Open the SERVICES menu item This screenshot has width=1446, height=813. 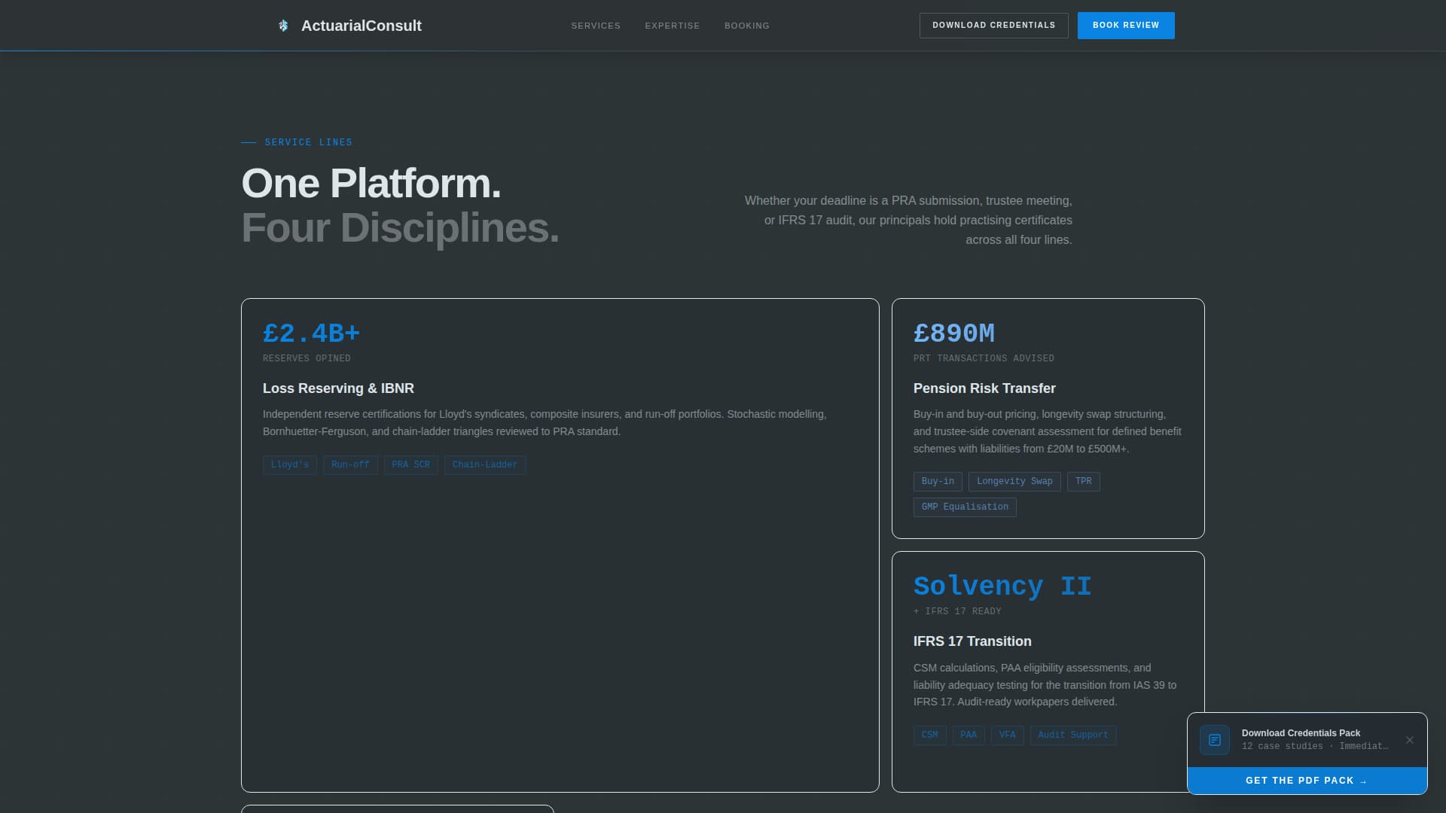(596, 25)
